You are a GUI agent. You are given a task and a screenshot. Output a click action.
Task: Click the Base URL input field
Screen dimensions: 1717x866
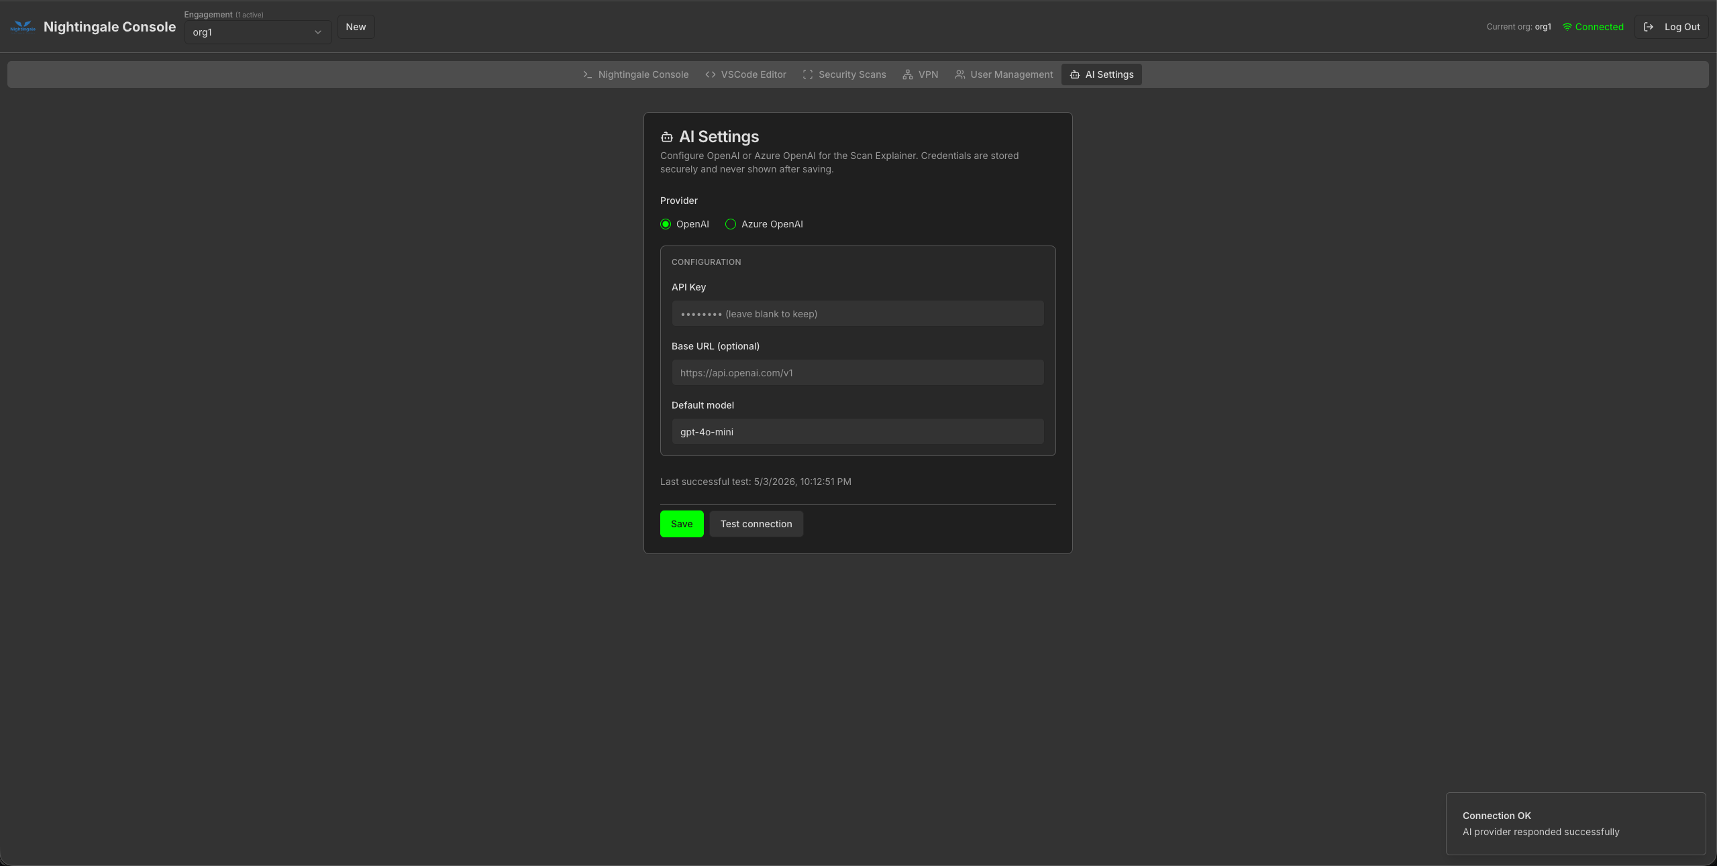coord(857,373)
